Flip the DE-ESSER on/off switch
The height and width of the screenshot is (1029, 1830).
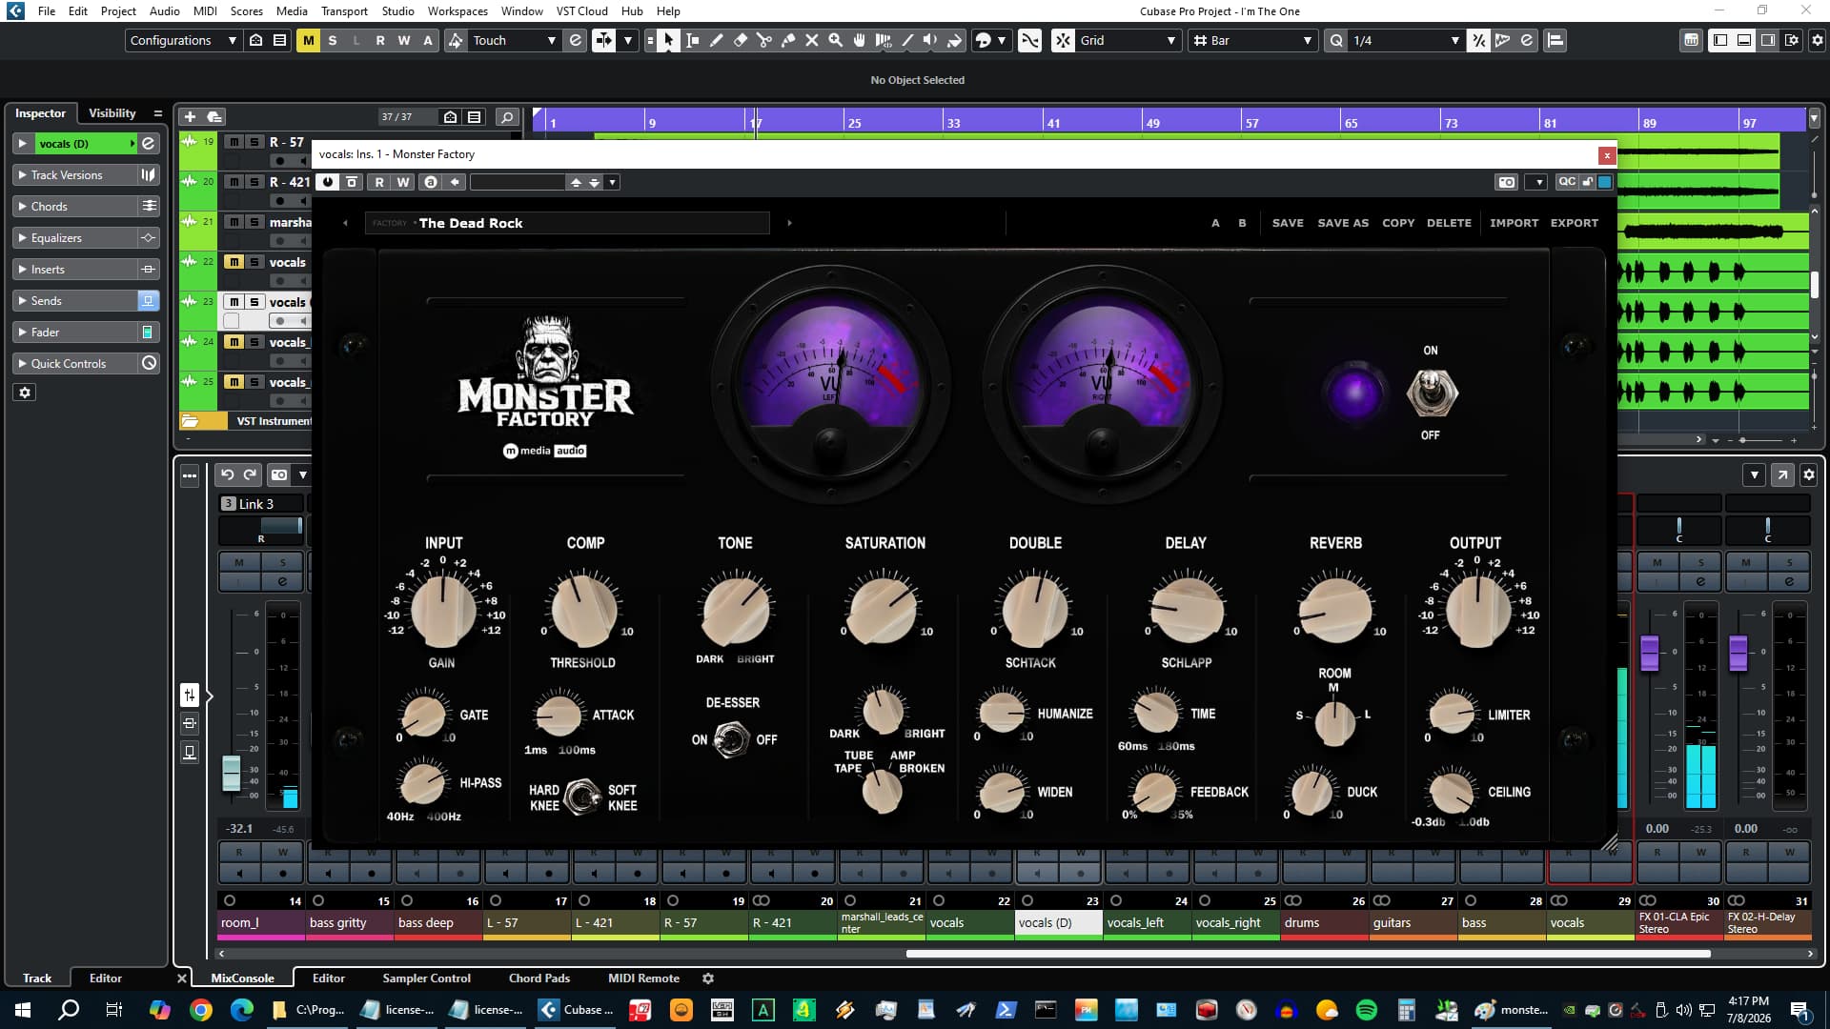click(x=732, y=739)
